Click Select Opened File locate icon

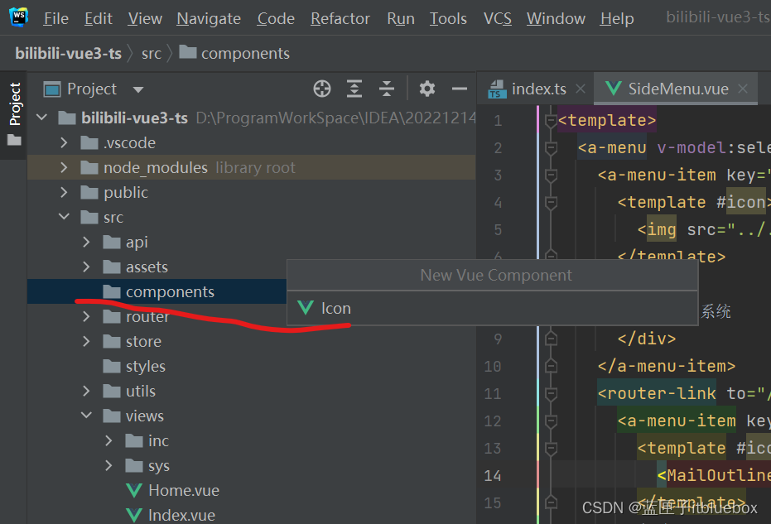tap(322, 89)
